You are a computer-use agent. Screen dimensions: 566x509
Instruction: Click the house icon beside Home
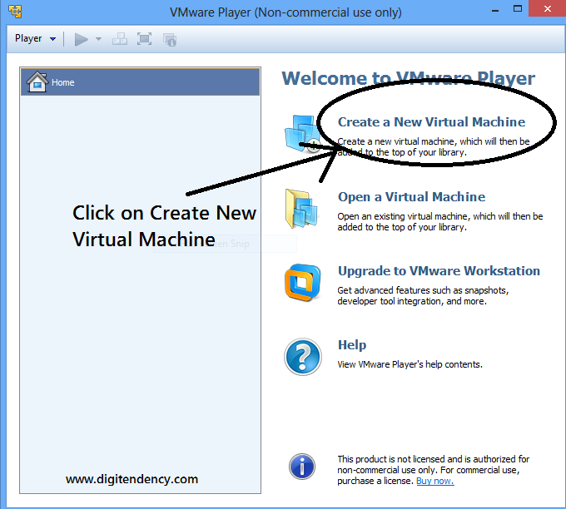[37, 82]
